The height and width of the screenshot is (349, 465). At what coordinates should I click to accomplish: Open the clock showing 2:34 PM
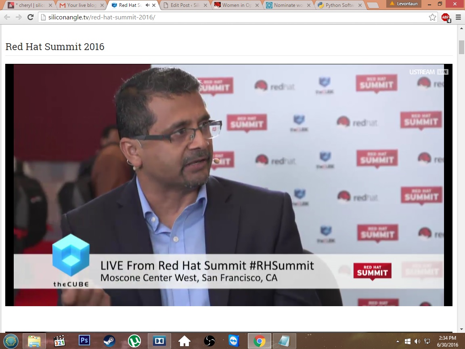(x=447, y=341)
